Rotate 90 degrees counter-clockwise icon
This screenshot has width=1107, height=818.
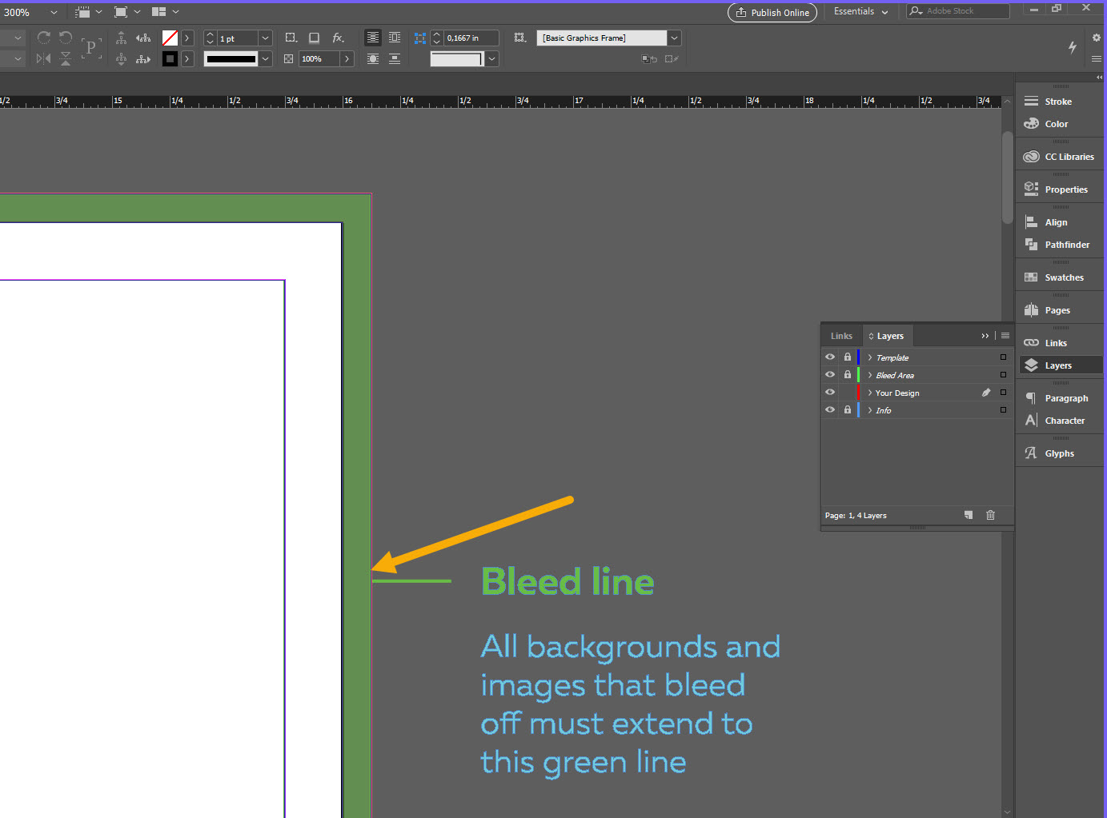[66, 38]
